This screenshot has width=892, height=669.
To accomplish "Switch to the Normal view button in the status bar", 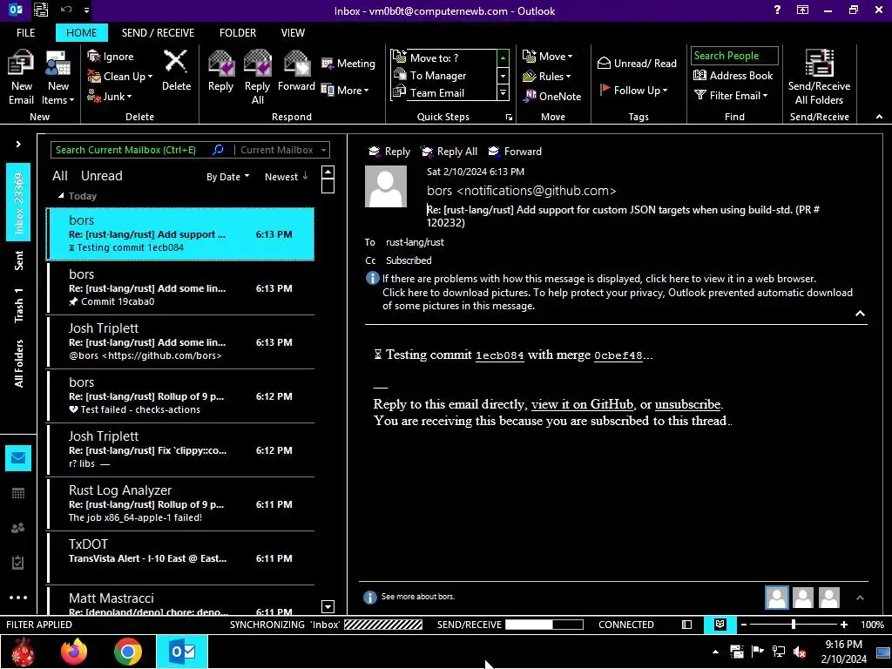I will [686, 625].
